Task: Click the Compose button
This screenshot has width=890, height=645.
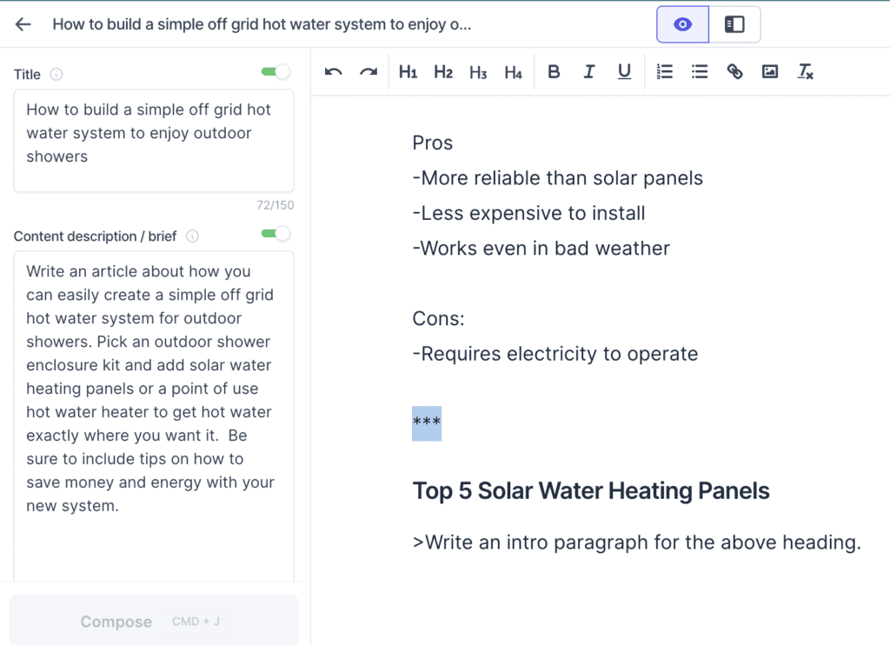Action: tap(154, 622)
